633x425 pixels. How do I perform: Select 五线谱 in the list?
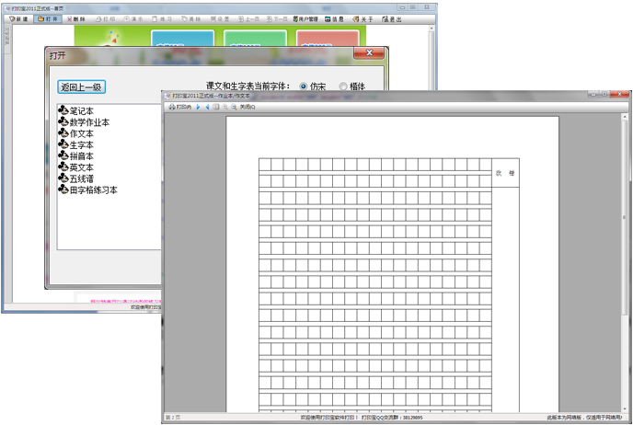pos(81,179)
